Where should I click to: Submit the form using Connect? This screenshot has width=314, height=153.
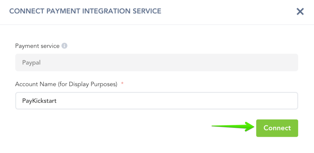click(277, 128)
